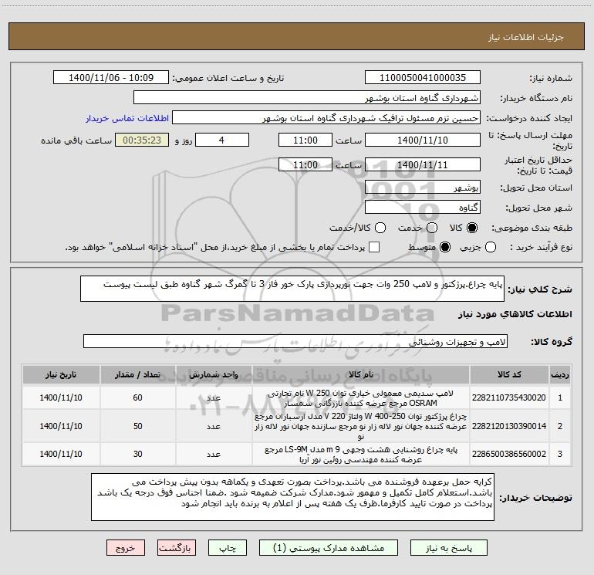Click product code 2286500386560002

click(x=509, y=454)
